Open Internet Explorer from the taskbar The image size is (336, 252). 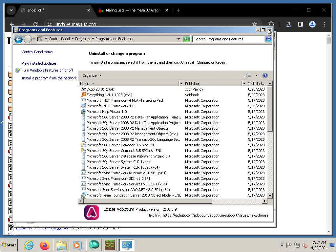[29, 245]
